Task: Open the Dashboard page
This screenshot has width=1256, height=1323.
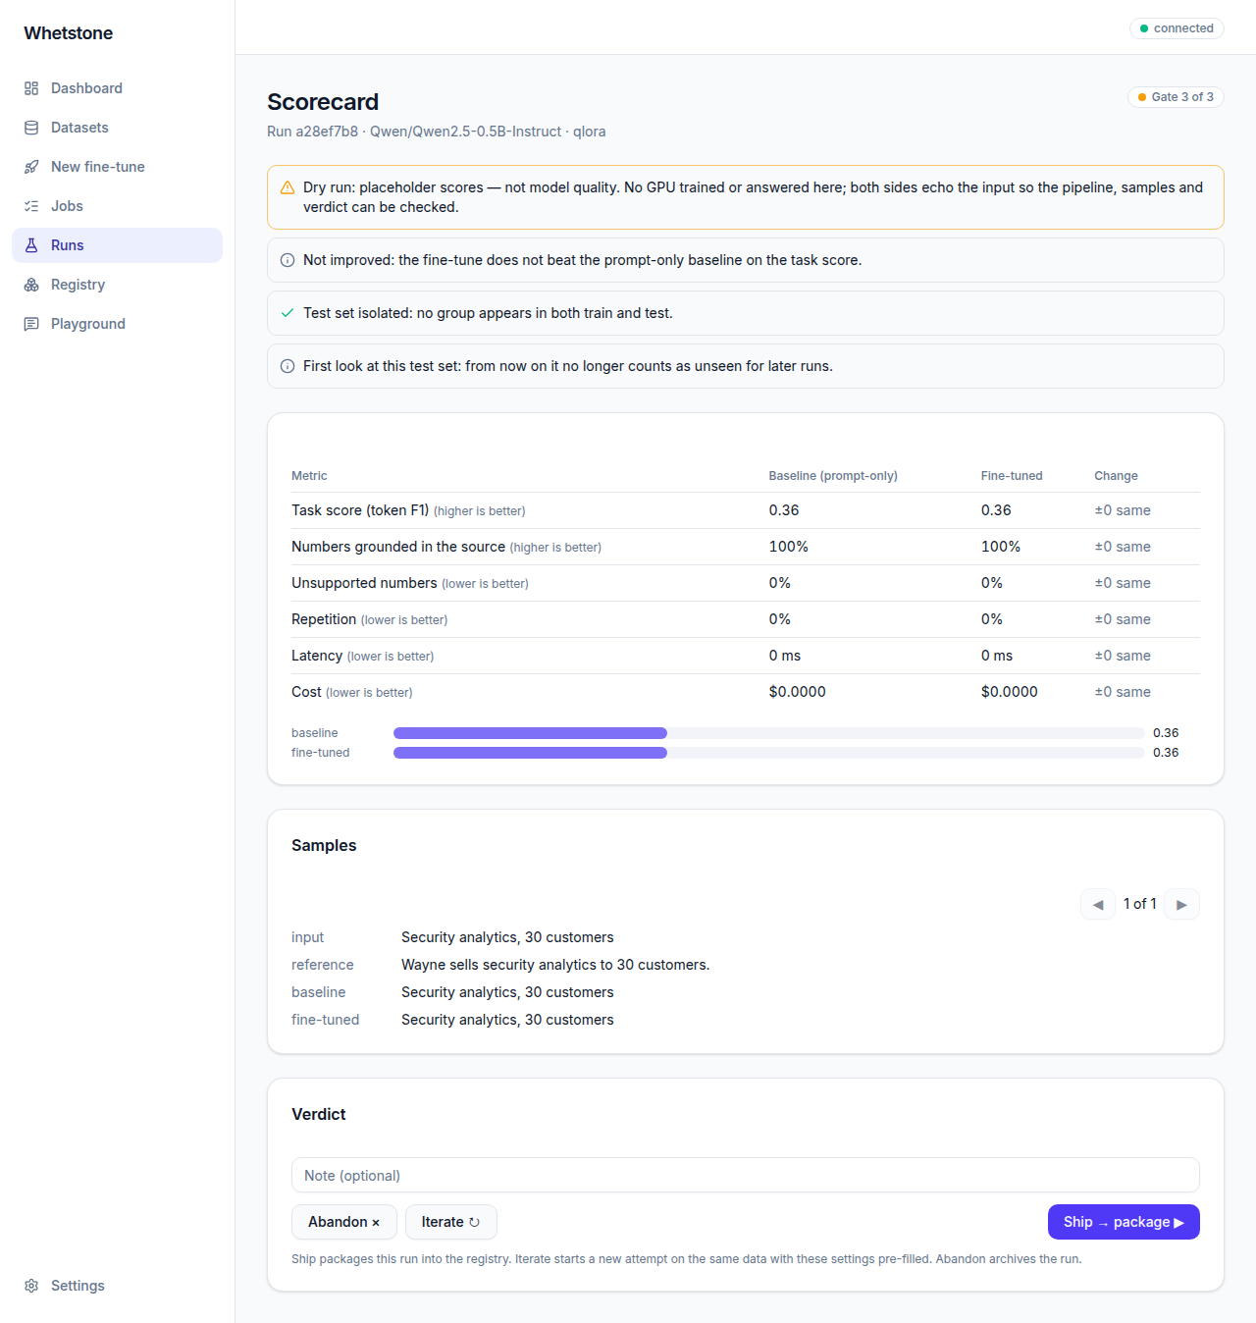Action: (x=118, y=88)
